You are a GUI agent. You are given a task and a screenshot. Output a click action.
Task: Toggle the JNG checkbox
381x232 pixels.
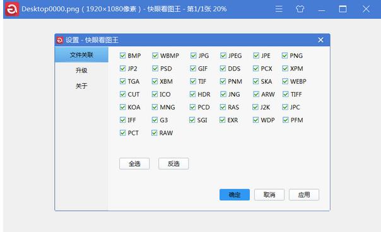click(x=223, y=95)
